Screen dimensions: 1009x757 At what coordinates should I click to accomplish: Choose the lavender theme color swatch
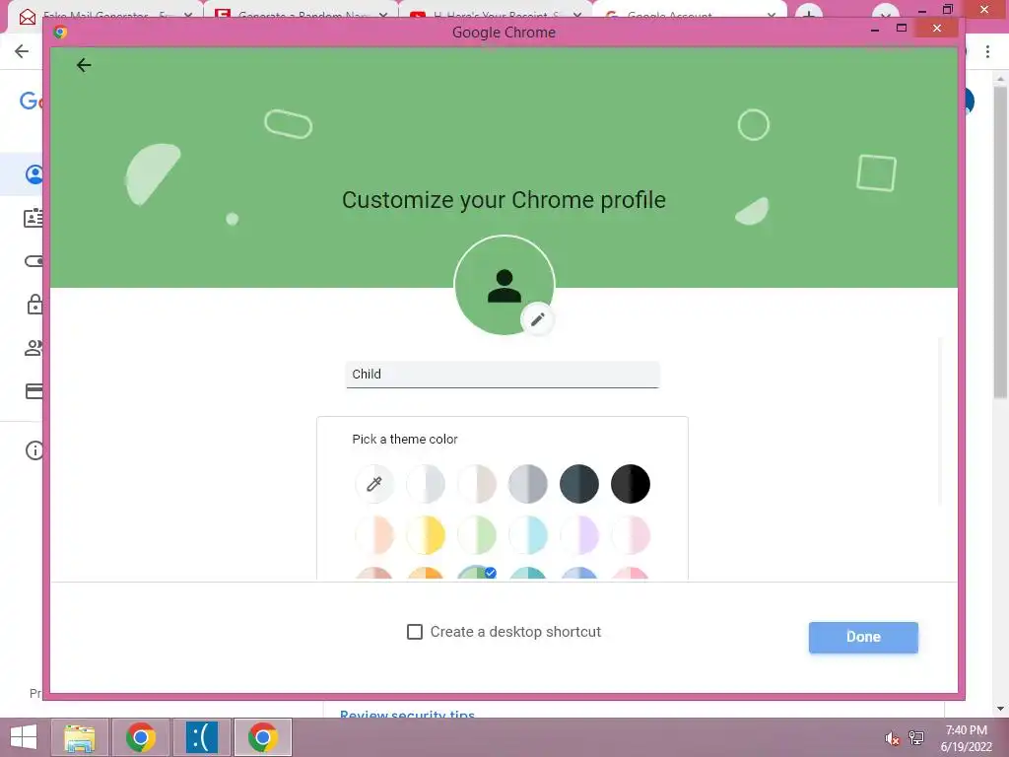pyautogui.click(x=579, y=535)
